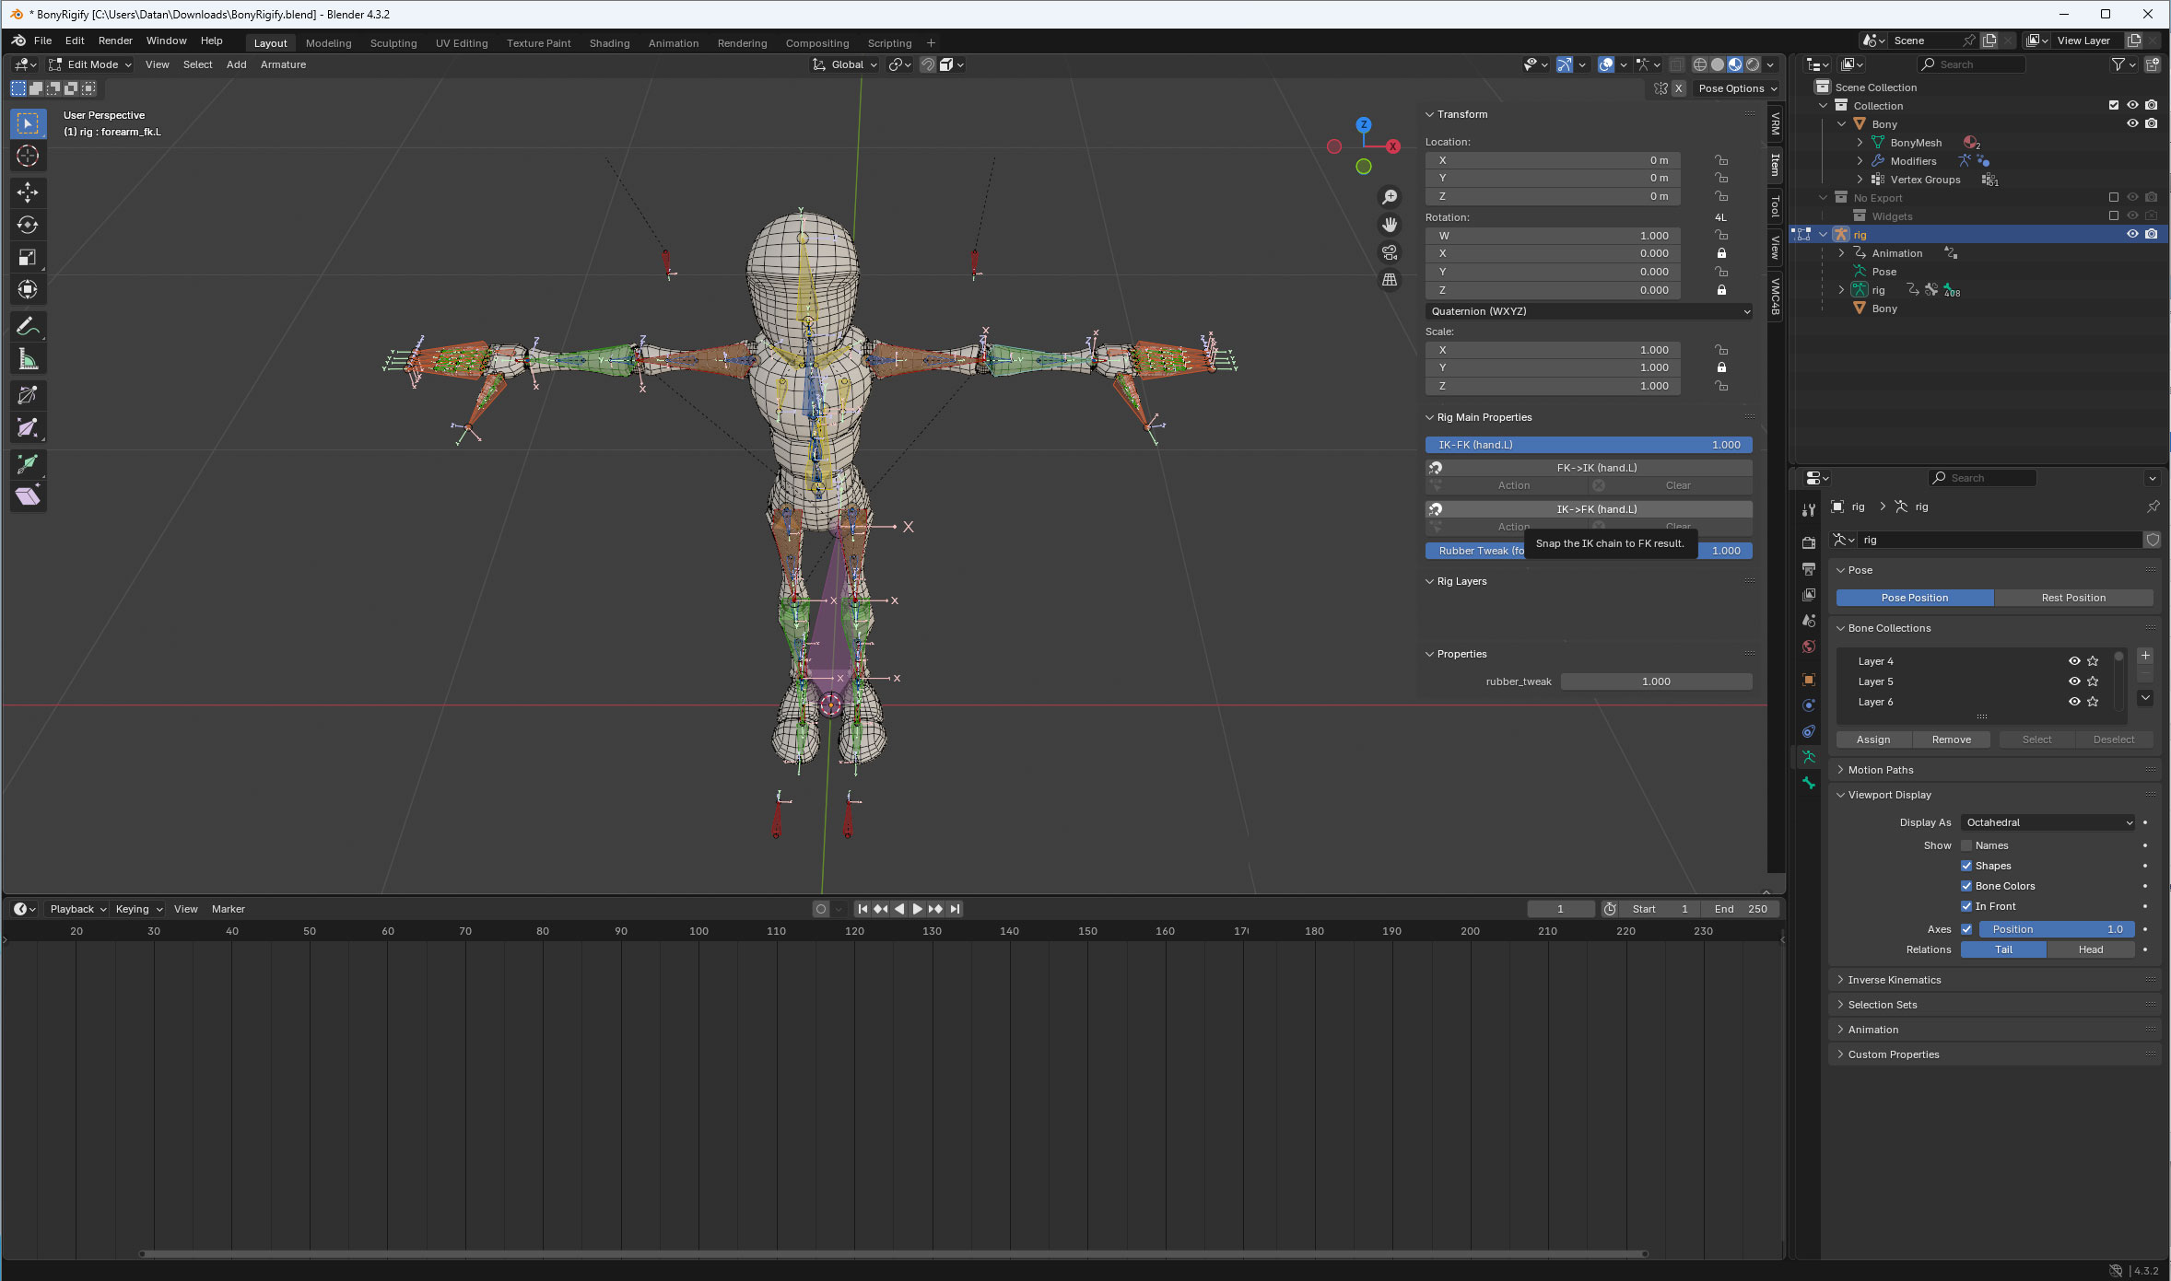Open the Armature menu

pyautogui.click(x=283, y=64)
